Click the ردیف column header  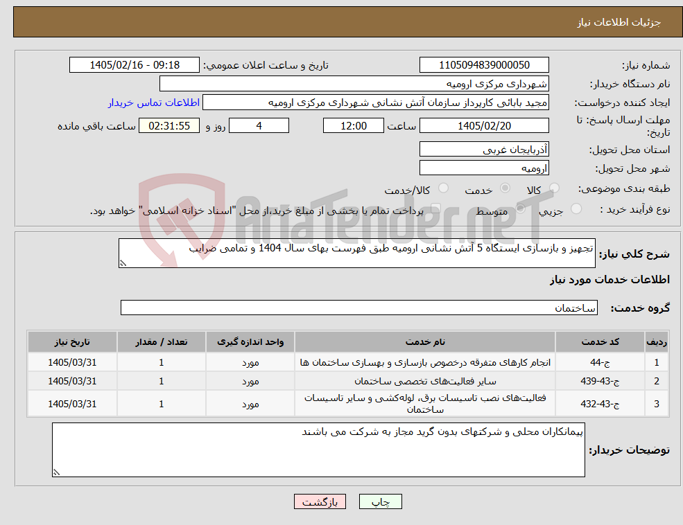[x=657, y=342]
